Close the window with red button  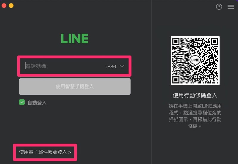(x=4, y=6)
